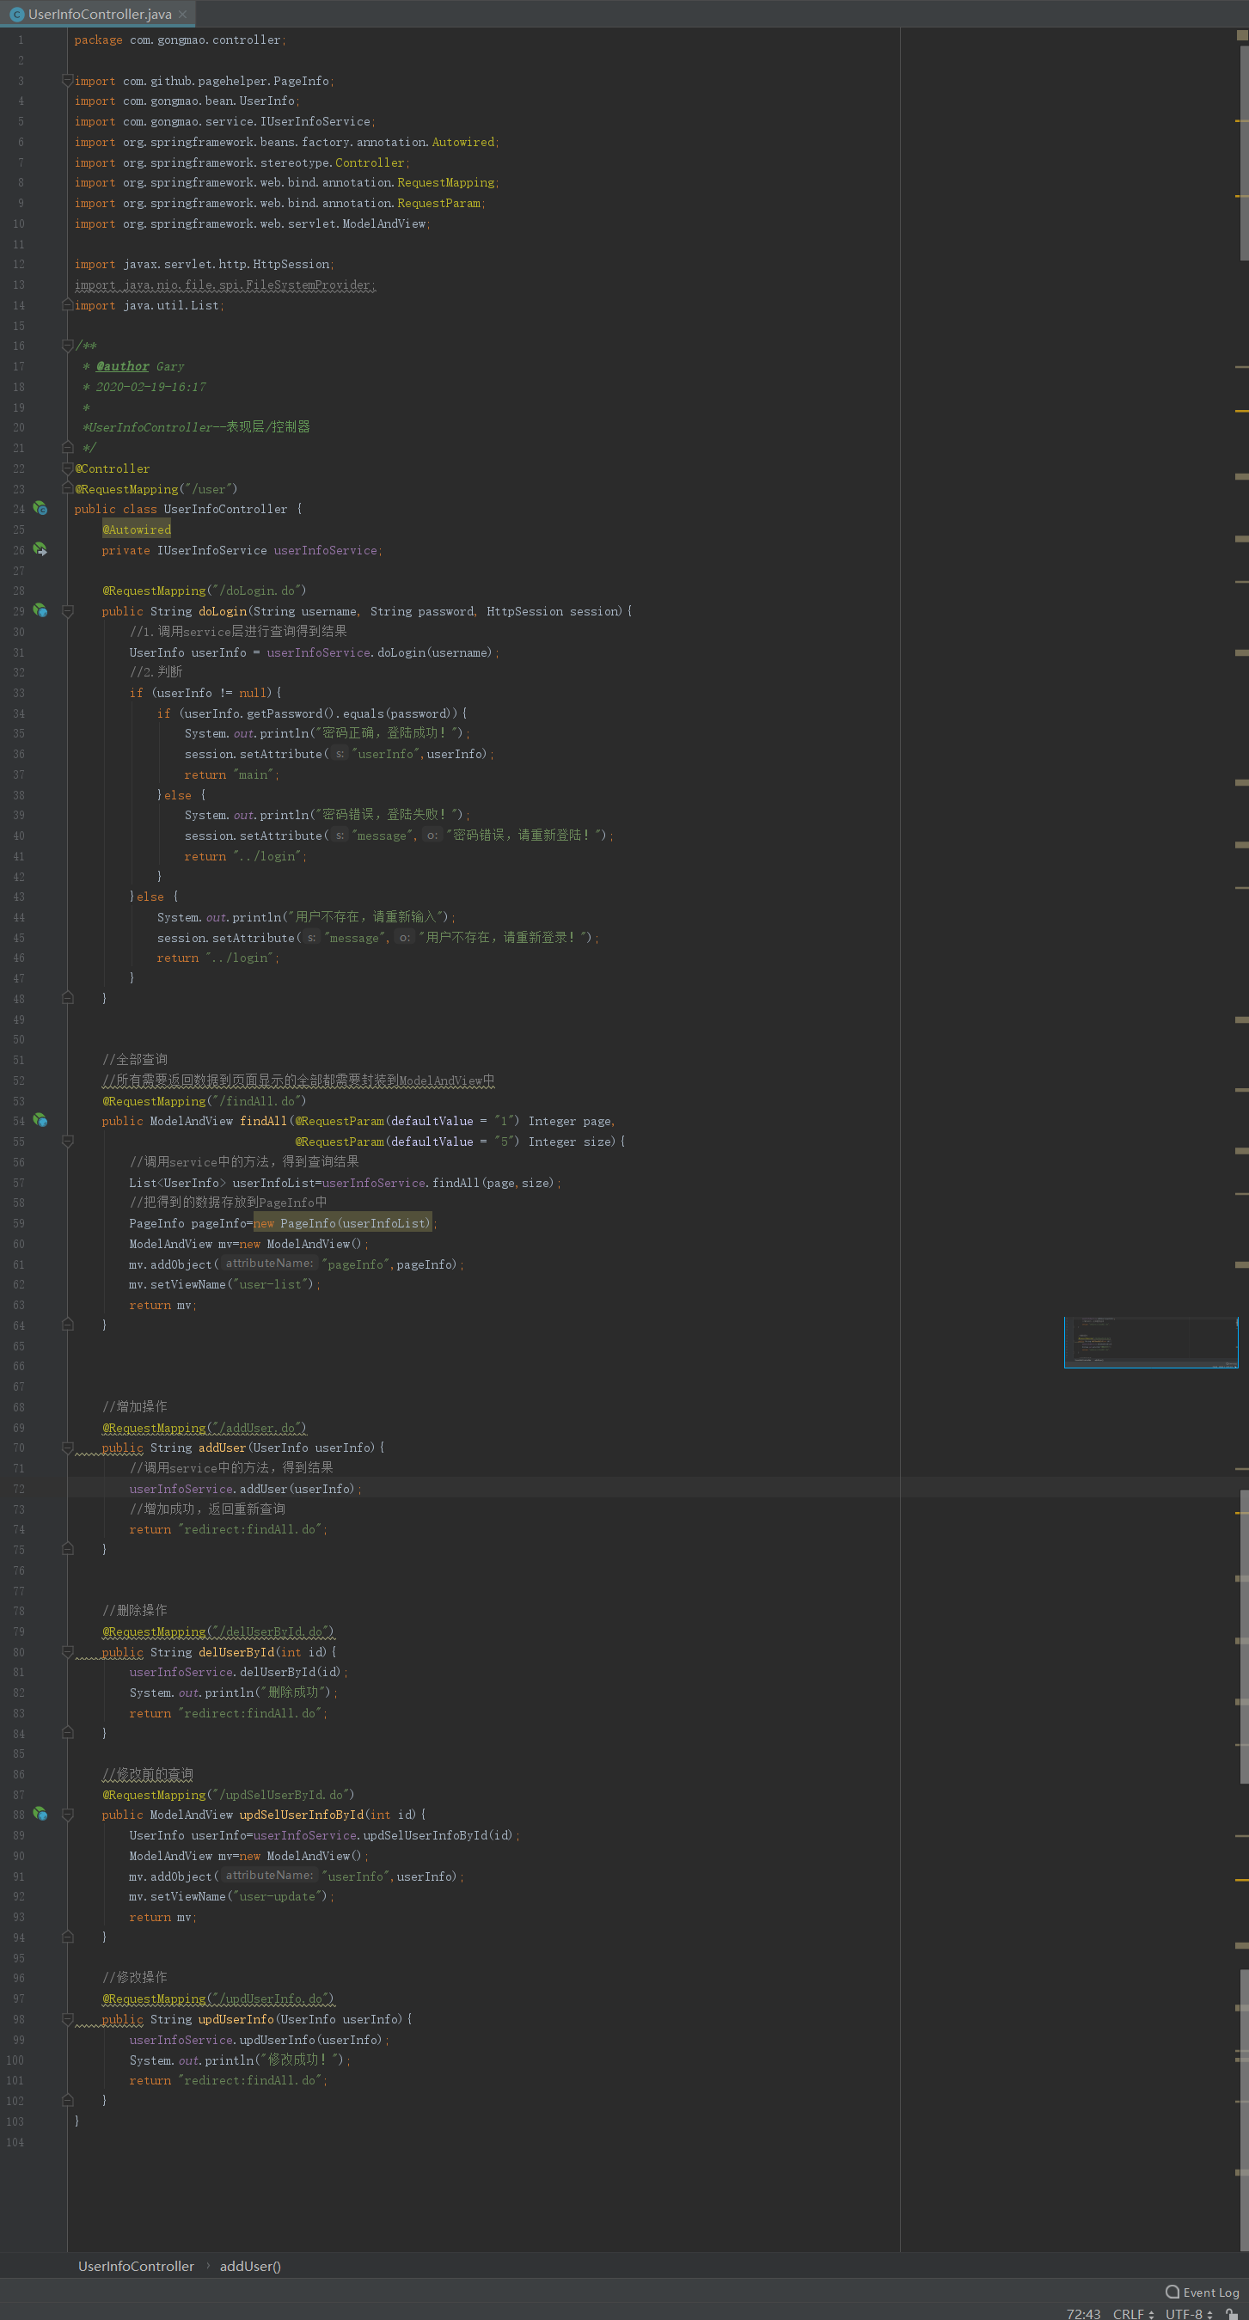Collapse the doLogin method fold marker
The width and height of the screenshot is (1249, 2320).
coord(68,611)
